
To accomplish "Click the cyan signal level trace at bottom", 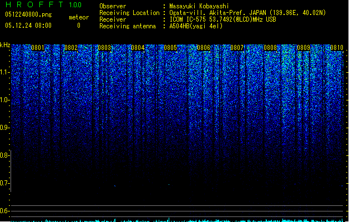I will 177,220.
